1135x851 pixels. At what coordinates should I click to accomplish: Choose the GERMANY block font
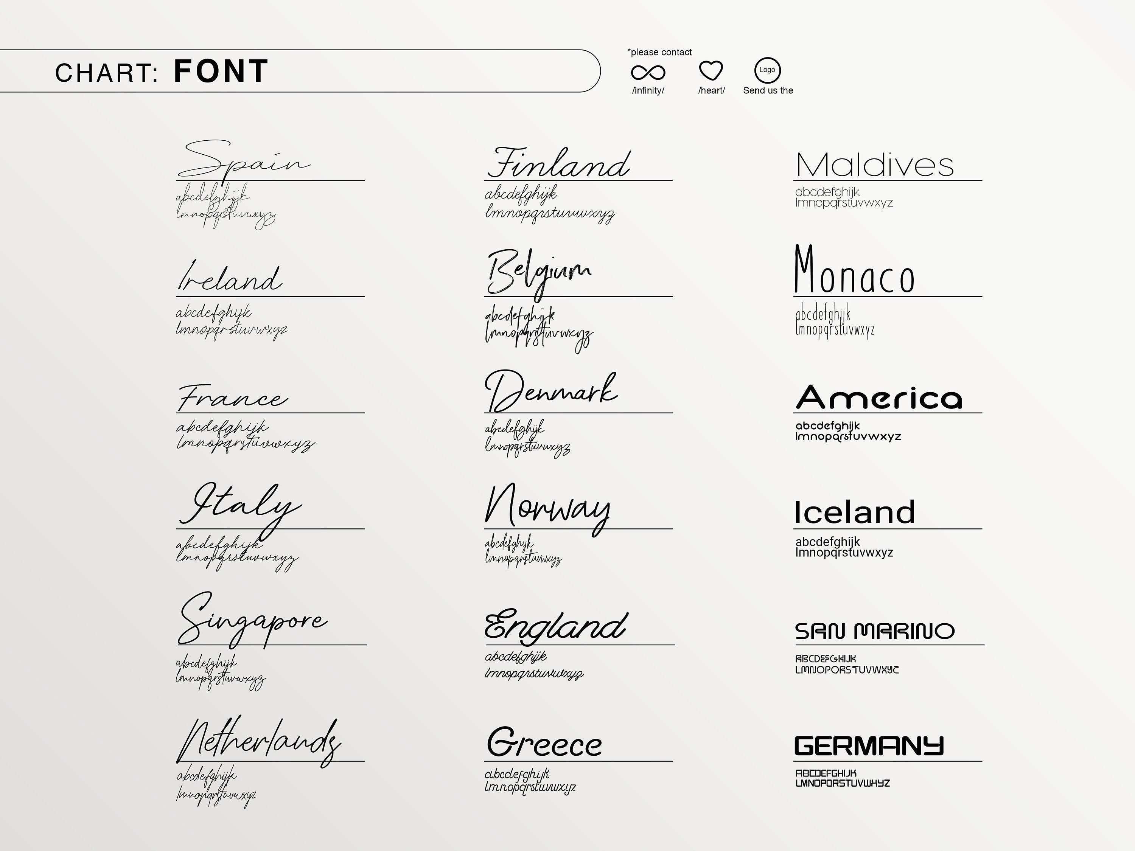869,746
